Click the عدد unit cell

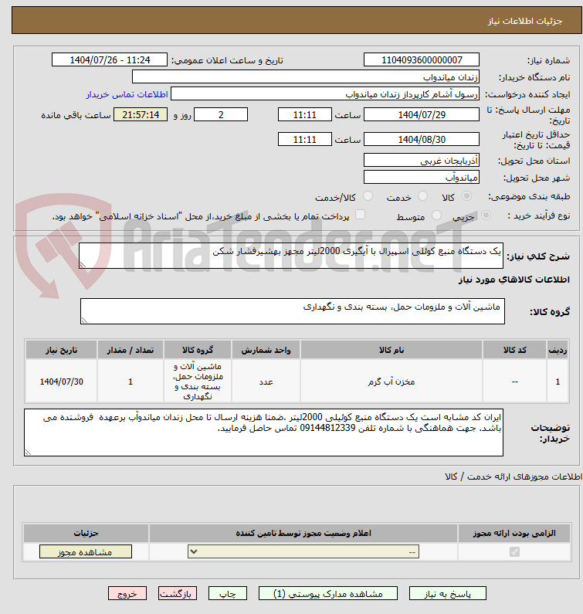266,382
